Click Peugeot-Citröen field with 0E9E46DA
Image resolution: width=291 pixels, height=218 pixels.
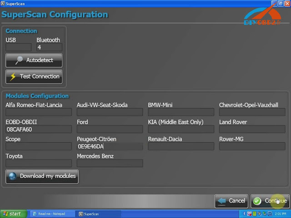pyautogui.click(x=110, y=146)
